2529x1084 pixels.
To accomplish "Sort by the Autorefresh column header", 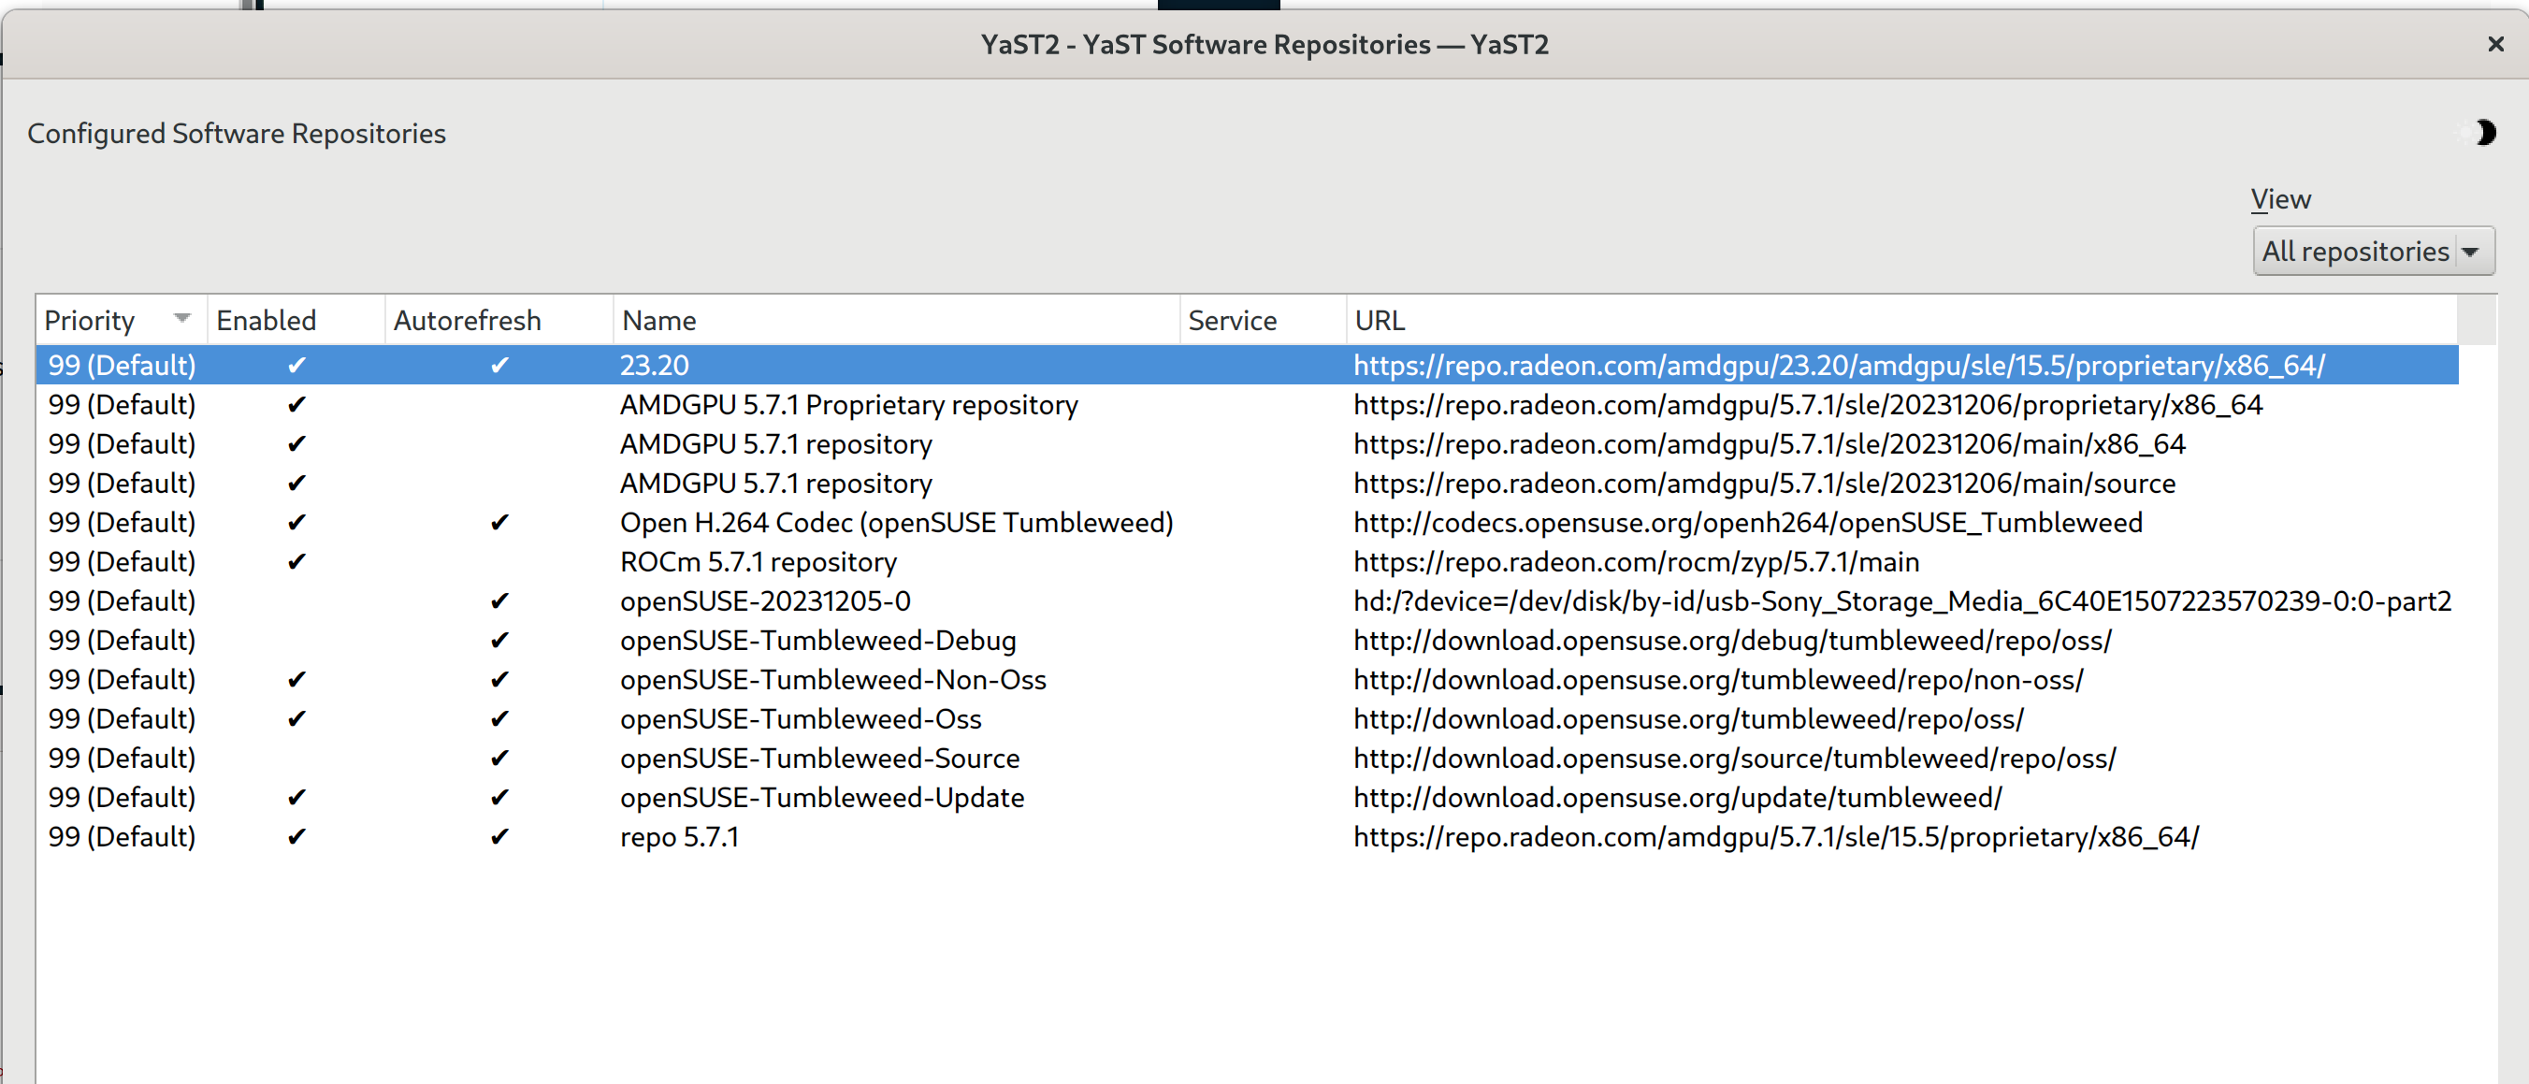I will [x=468, y=321].
